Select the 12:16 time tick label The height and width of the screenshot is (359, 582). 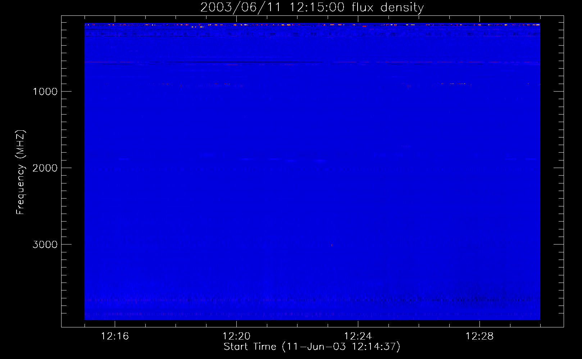pyautogui.click(x=115, y=336)
